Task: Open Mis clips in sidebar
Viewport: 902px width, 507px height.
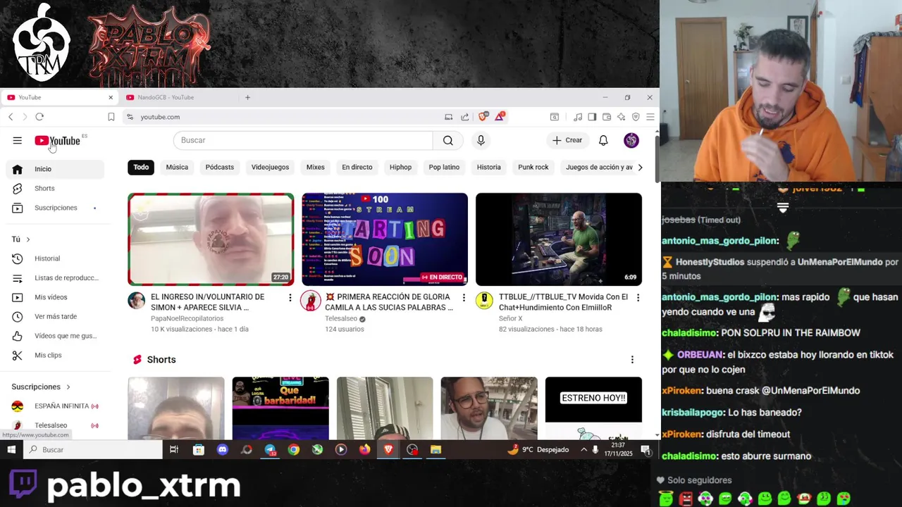Action: tap(55, 356)
